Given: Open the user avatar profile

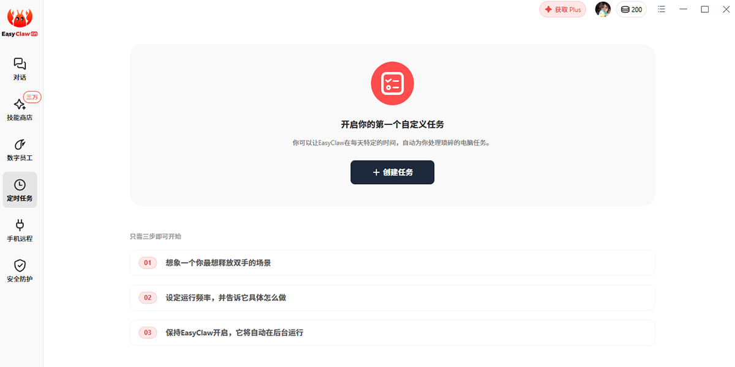Looking at the screenshot, I should (603, 9).
